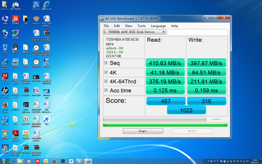This screenshot has height=164, width=262.
Task: Click the Start benchmark button
Action: click(143, 131)
